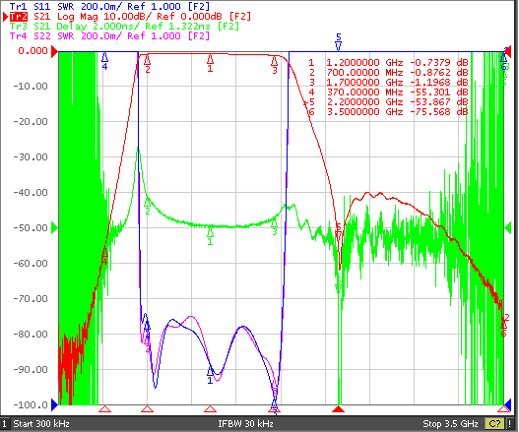
Task: Click the Start 300 kHz field
Action: tap(41, 424)
